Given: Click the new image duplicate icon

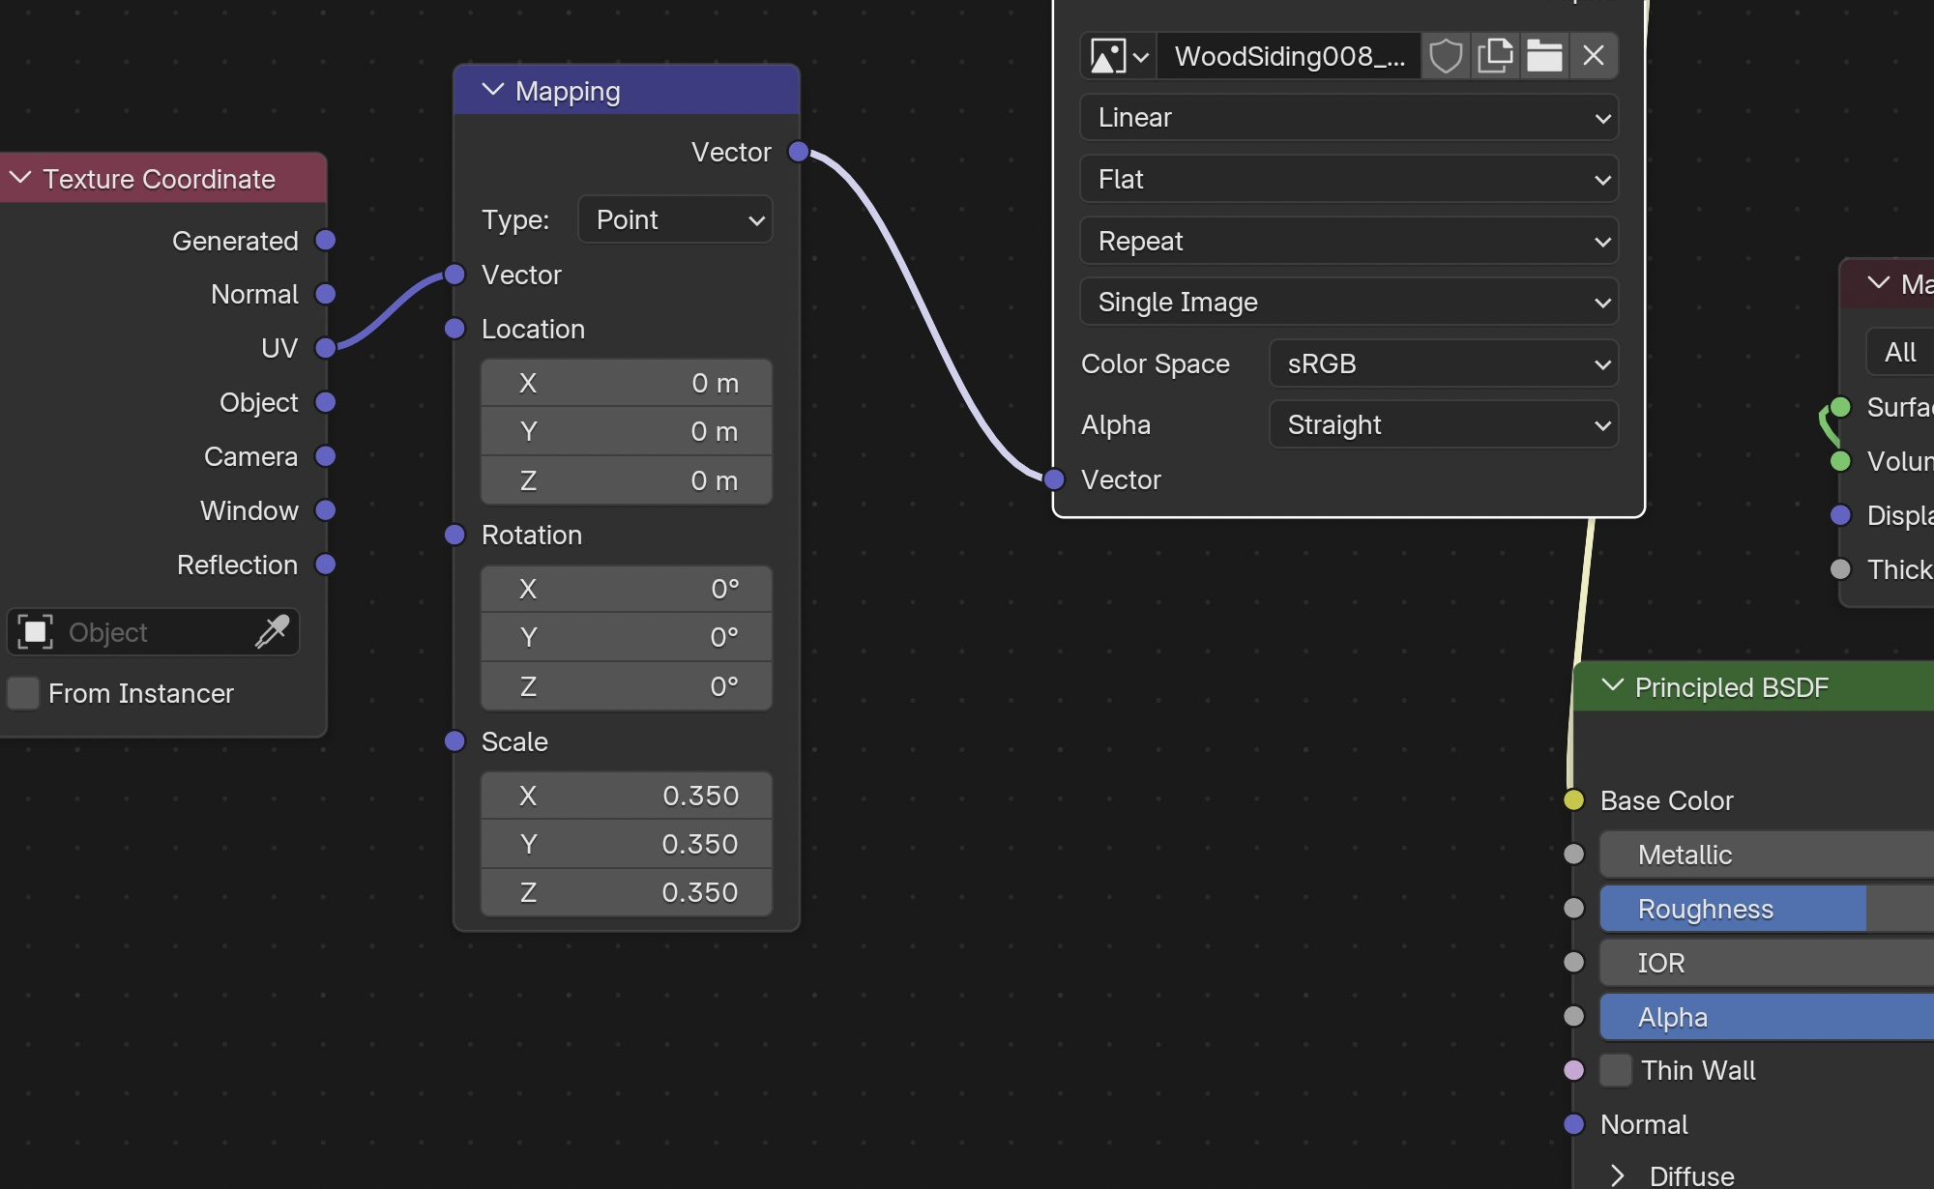Looking at the screenshot, I should [x=1495, y=56].
